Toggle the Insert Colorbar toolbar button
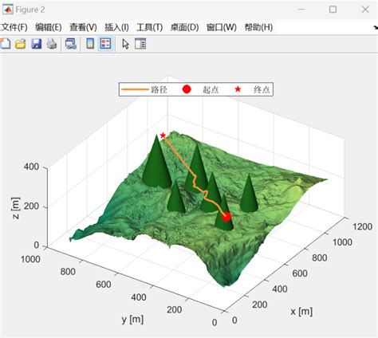 90,44
